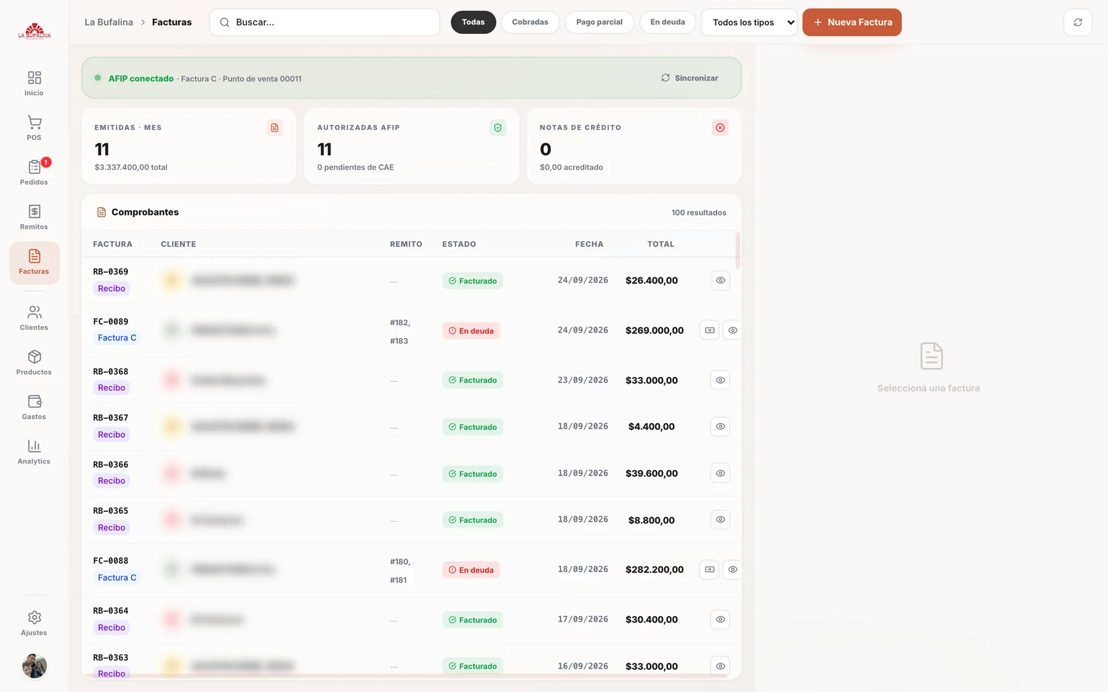1108x692 pixels.
Task: Open Gastos wallet section
Action: [x=34, y=407]
